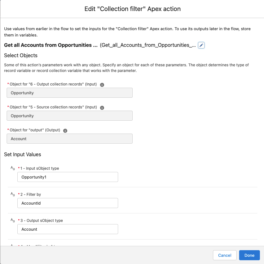Click Done to save the action configuration
Image resolution: width=264 pixels, height=264 pixels.
249,255
